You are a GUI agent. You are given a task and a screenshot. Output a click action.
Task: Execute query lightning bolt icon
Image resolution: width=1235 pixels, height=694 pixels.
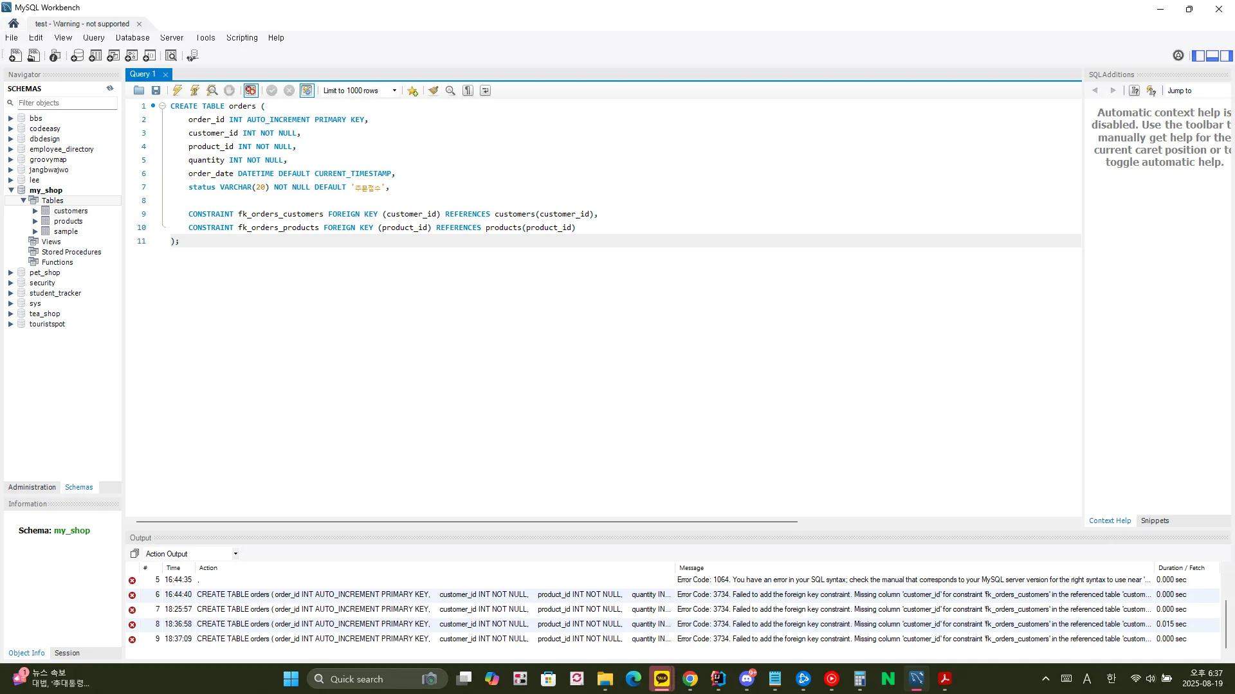pos(178,91)
